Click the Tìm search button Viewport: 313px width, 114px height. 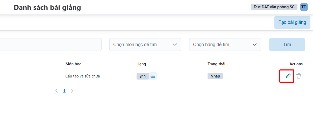287,45
